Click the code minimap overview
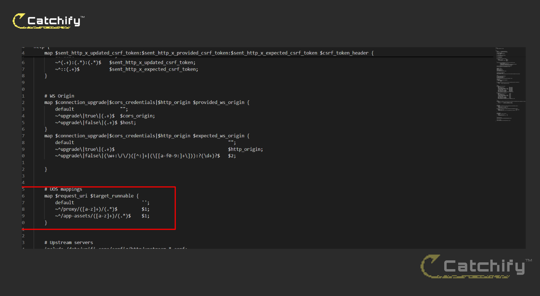The width and height of the screenshot is (540, 296). 510,84
